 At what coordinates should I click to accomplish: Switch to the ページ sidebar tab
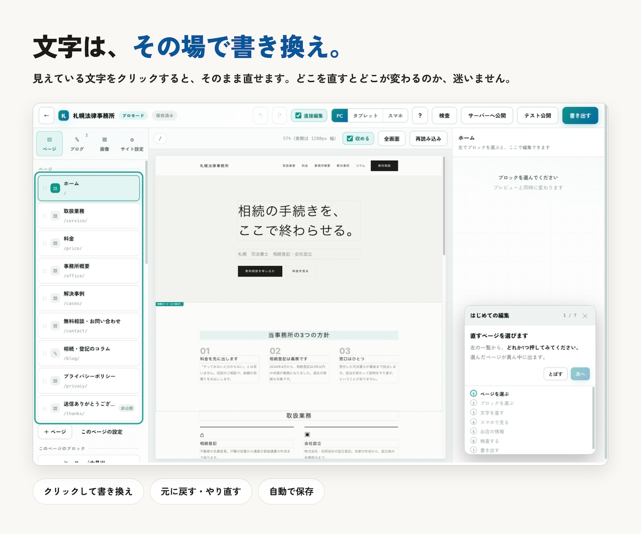[x=49, y=143]
